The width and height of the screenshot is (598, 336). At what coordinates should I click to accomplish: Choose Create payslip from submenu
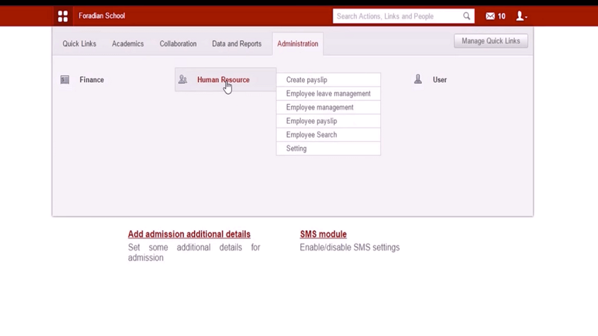[306, 80]
